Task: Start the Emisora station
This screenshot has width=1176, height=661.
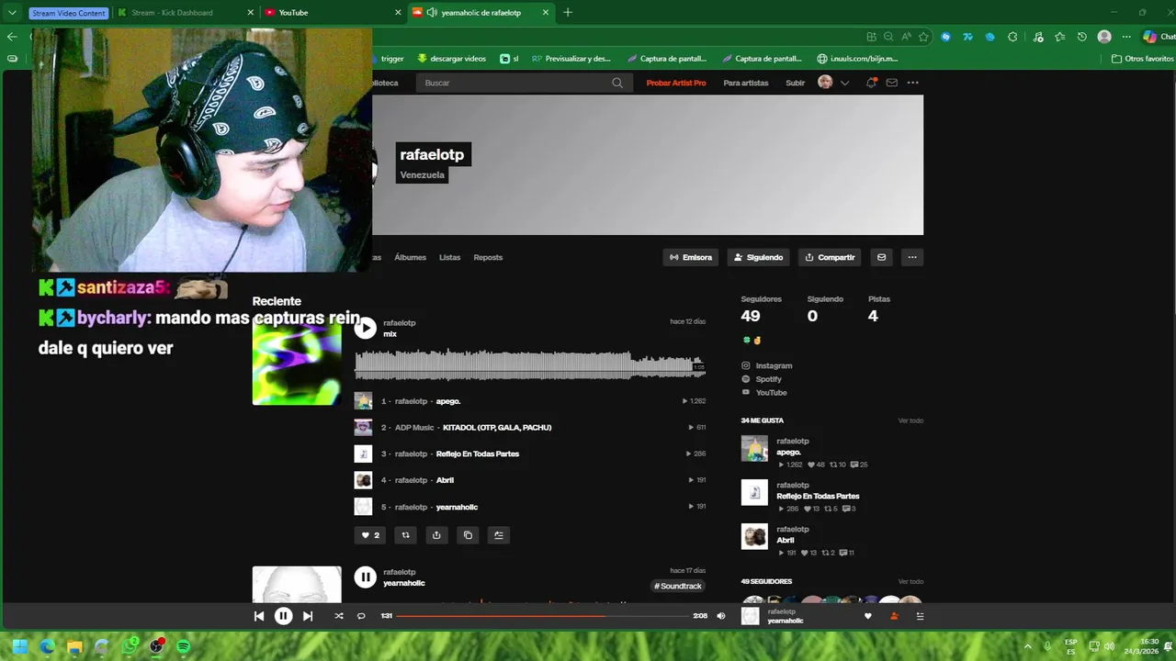Action: coord(691,257)
